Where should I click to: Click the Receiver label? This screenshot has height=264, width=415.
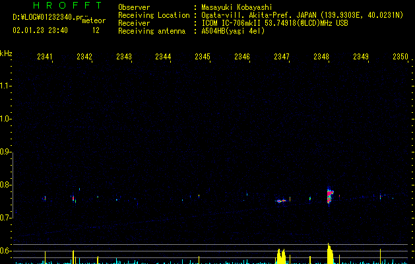point(134,23)
